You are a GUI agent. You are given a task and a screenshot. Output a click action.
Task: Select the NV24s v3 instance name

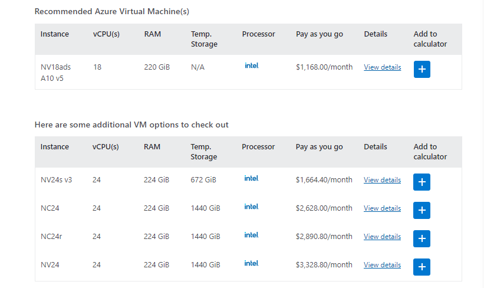click(x=56, y=180)
